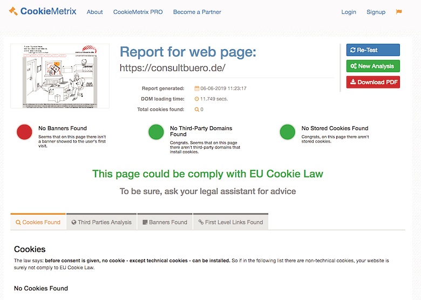The image size is (421, 300).
Task: Click the orange flag icon
Action: [399, 11]
